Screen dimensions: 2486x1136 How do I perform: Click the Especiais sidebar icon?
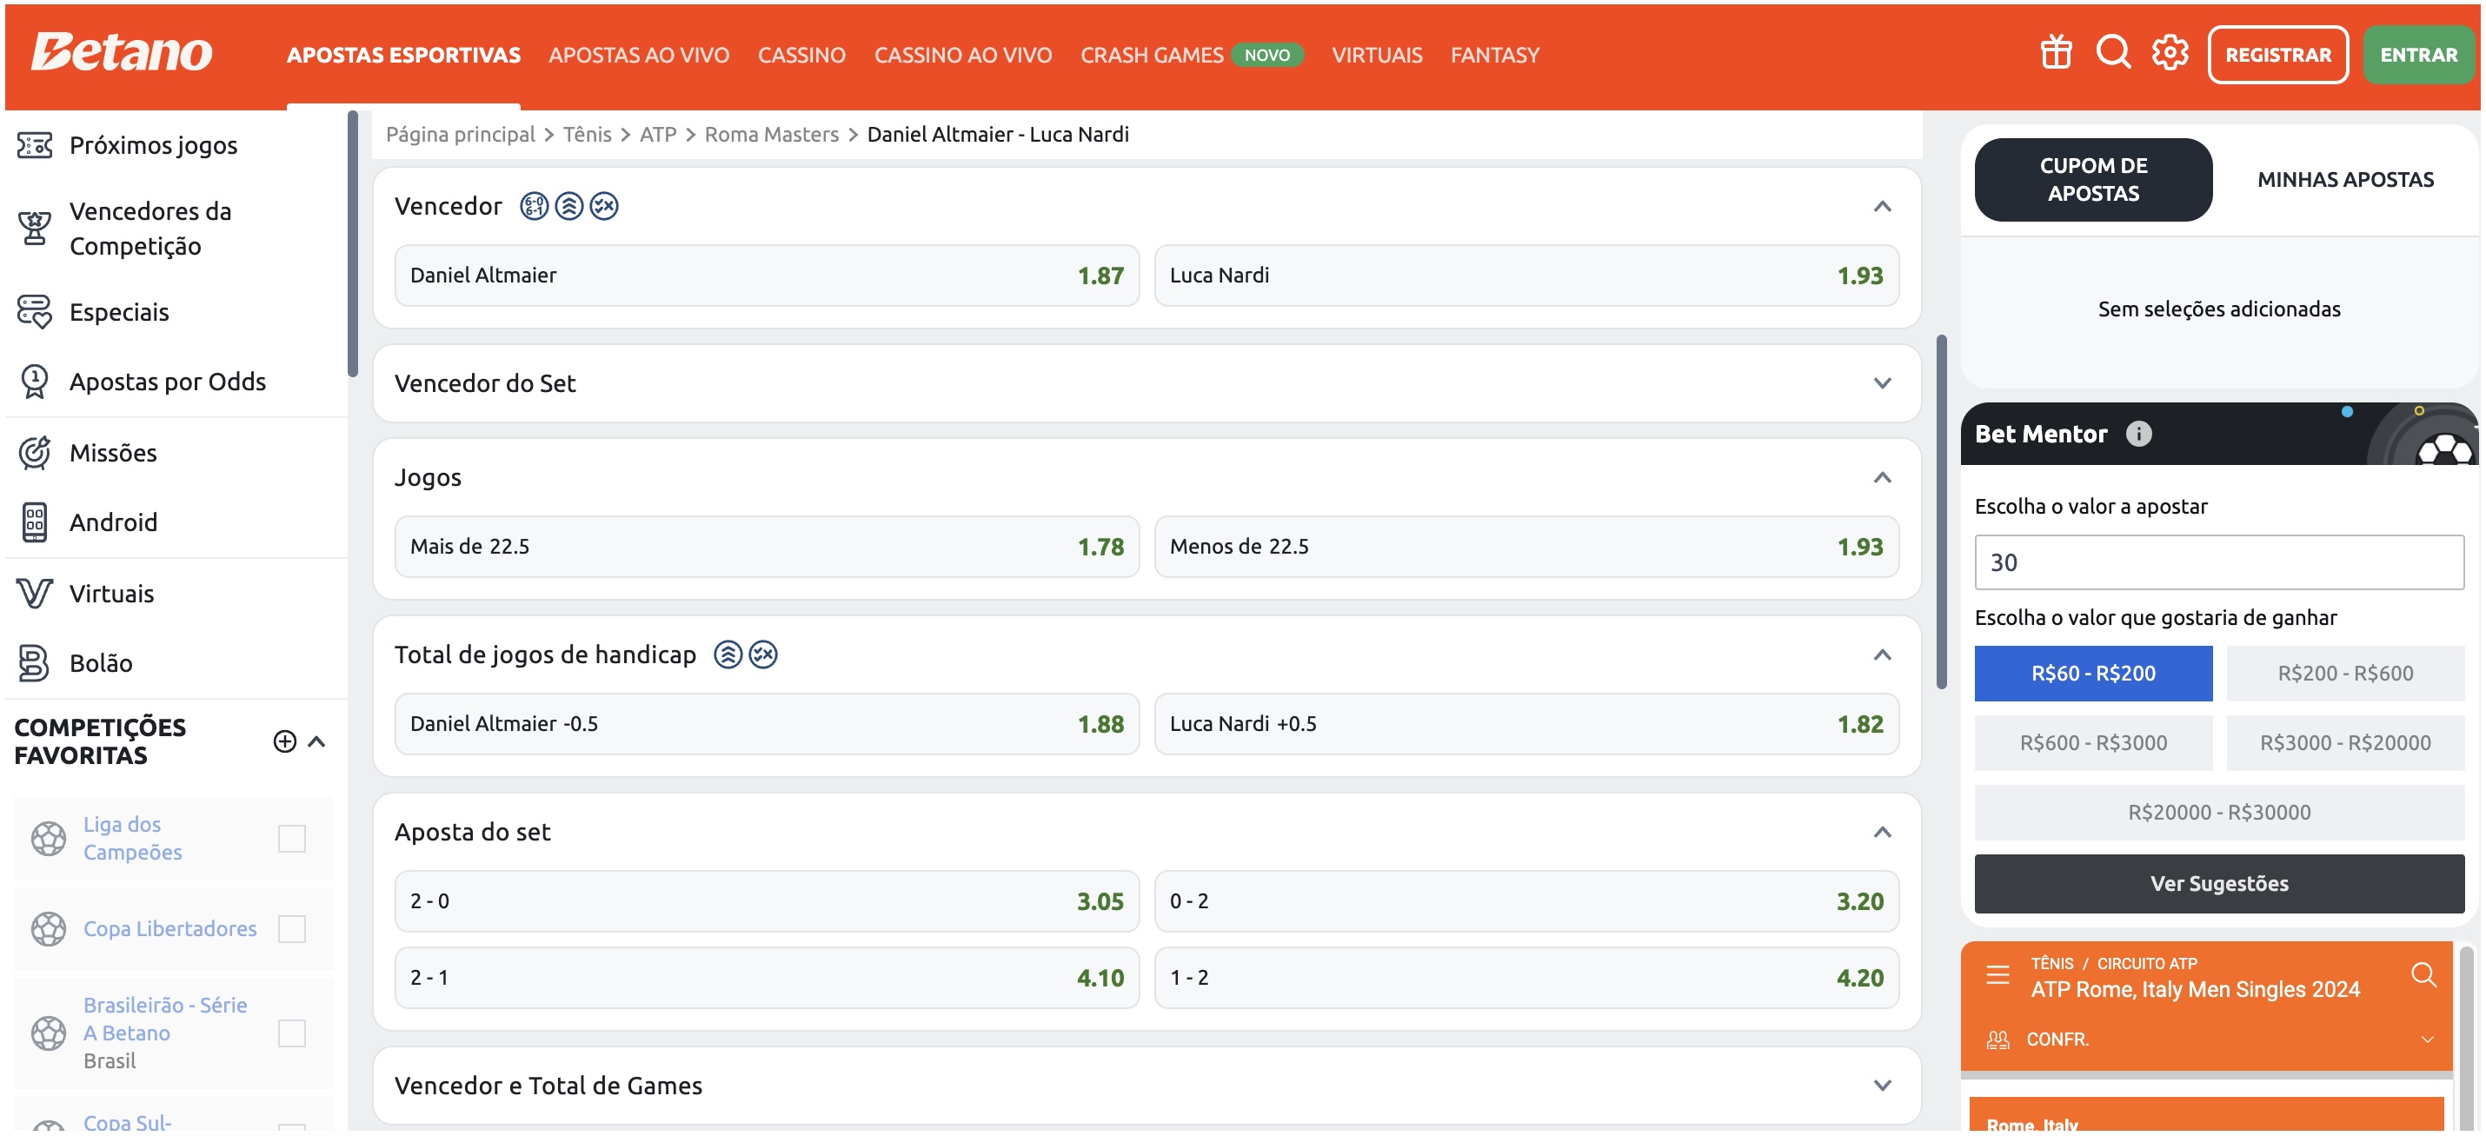pyautogui.click(x=35, y=312)
